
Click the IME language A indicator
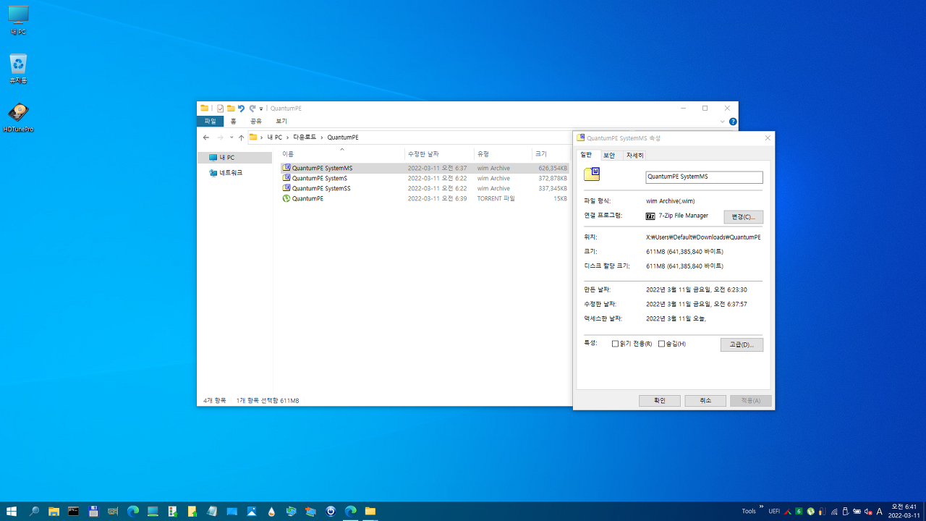(879, 511)
